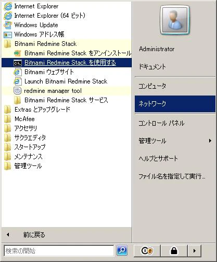
Task: Click the アクセサリ folder icon
Action: [8, 128]
